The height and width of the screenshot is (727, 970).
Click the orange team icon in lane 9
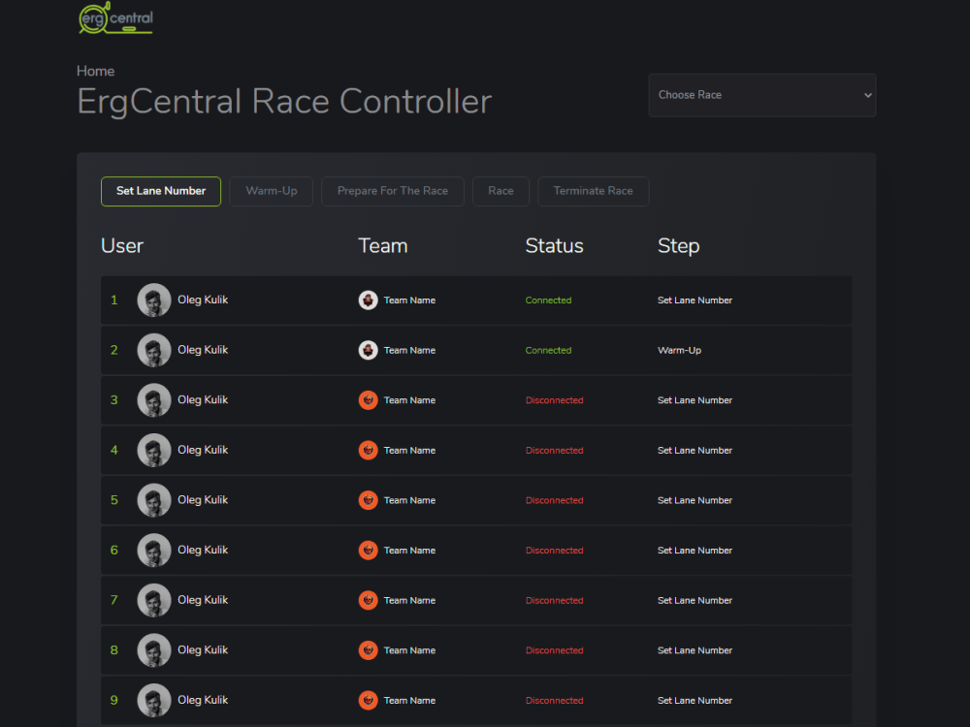[x=368, y=701]
